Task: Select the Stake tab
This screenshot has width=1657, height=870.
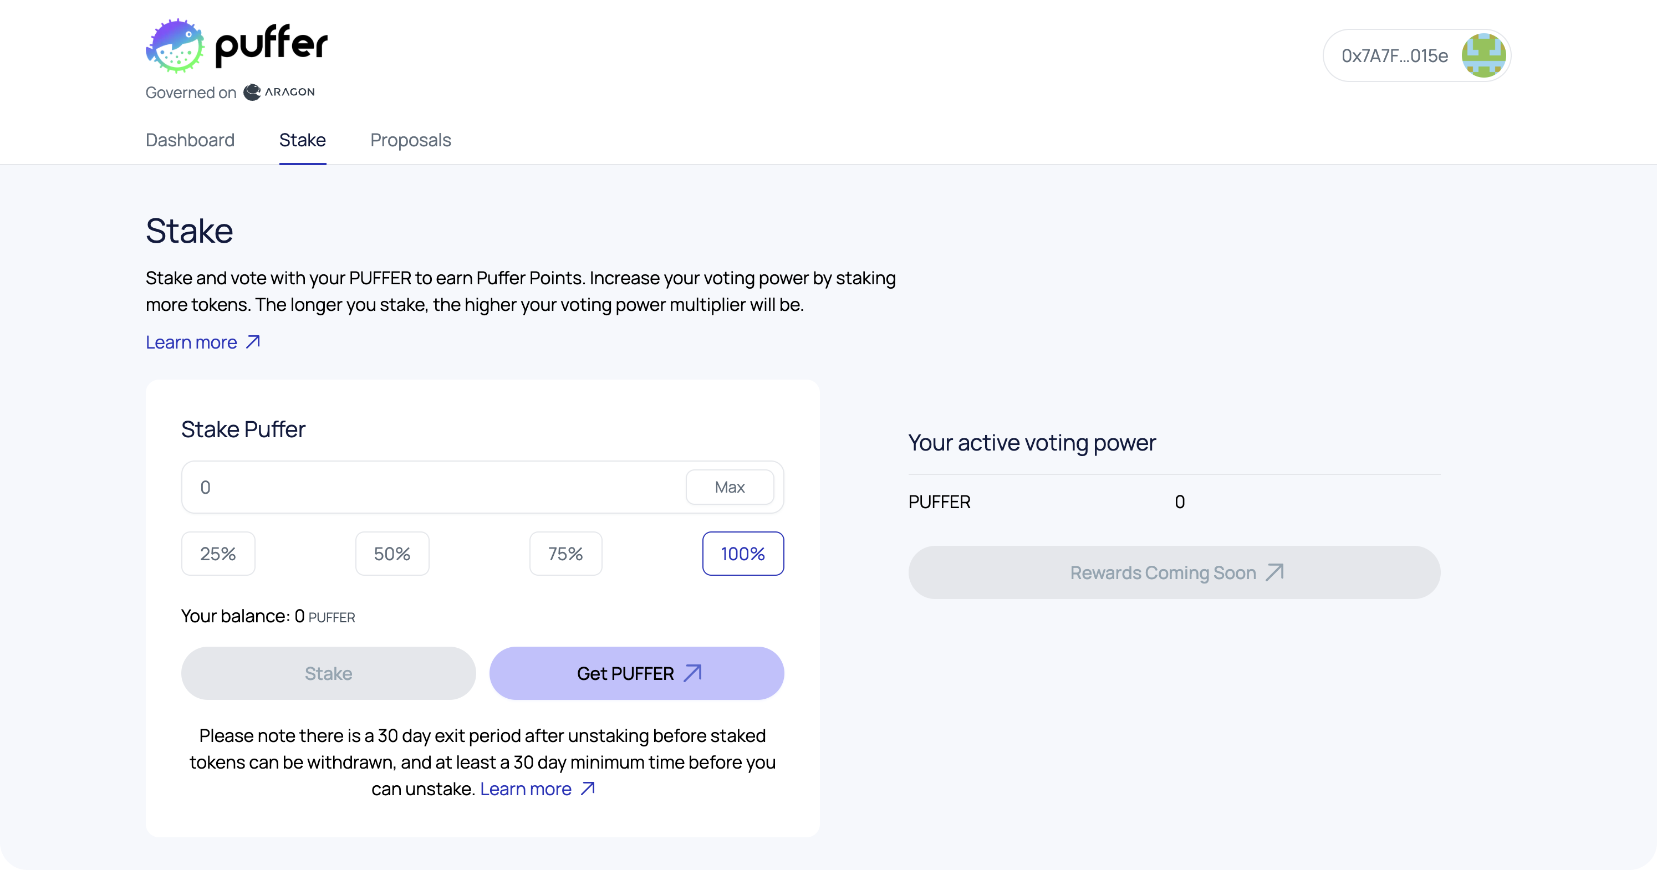Action: pyautogui.click(x=302, y=140)
